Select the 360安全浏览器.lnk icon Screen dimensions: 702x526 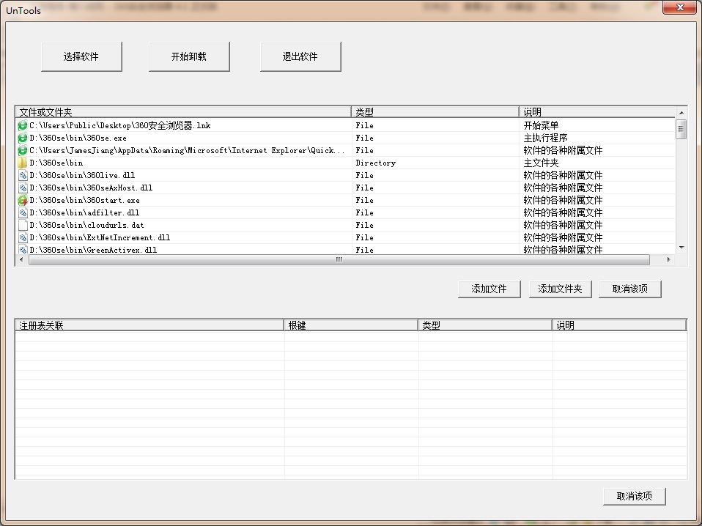[x=23, y=125]
